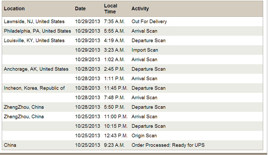Select the Anchorage, AK location cell

(36, 69)
